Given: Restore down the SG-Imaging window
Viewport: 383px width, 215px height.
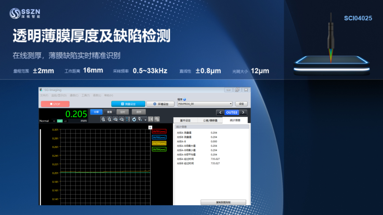Looking at the screenshot, I should (237, 90).
